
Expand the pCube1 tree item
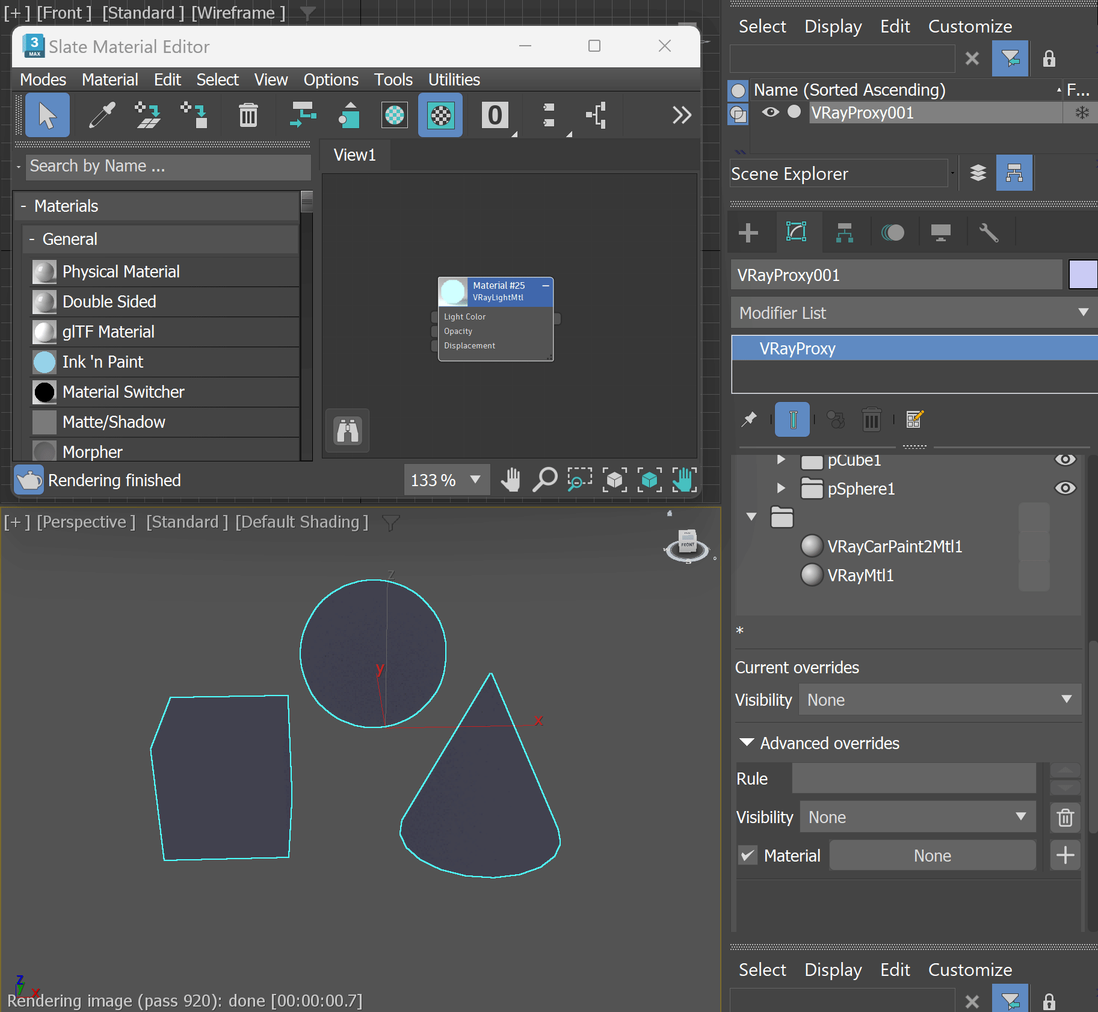coord(781,460)
